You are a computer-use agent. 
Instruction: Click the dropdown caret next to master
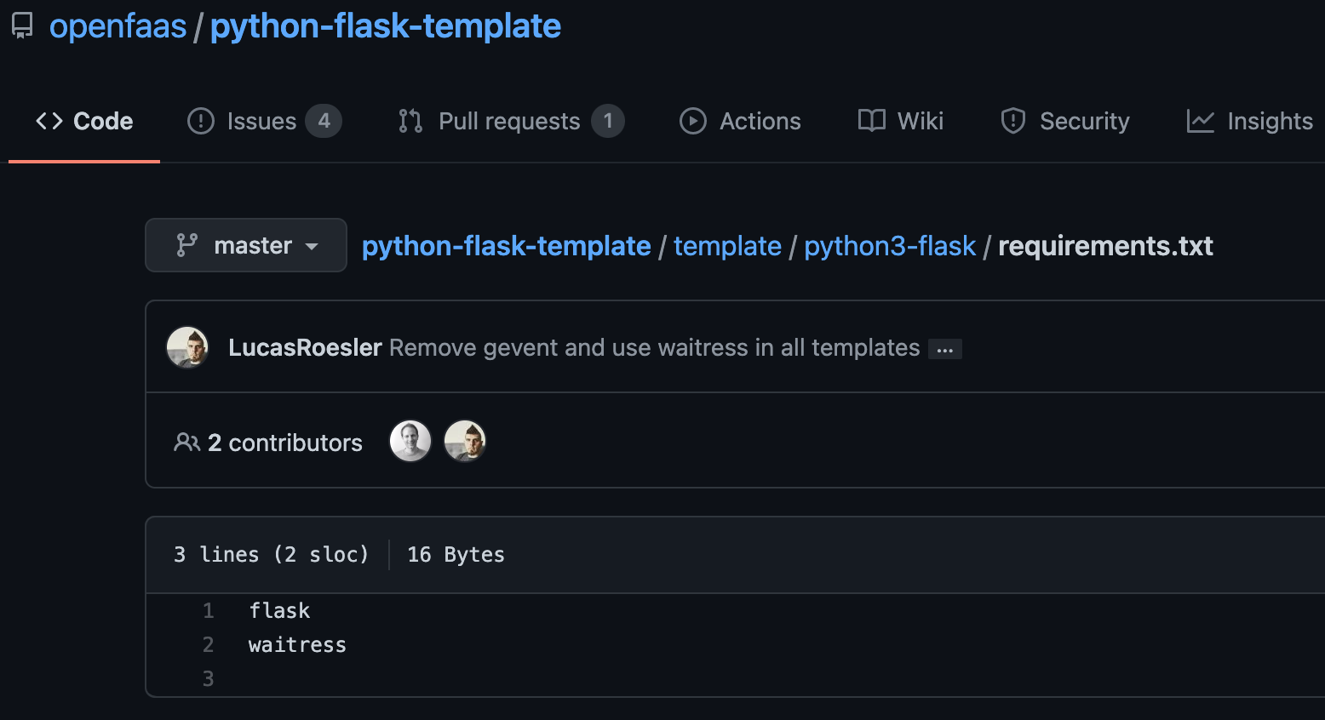(x=312, y=247)
